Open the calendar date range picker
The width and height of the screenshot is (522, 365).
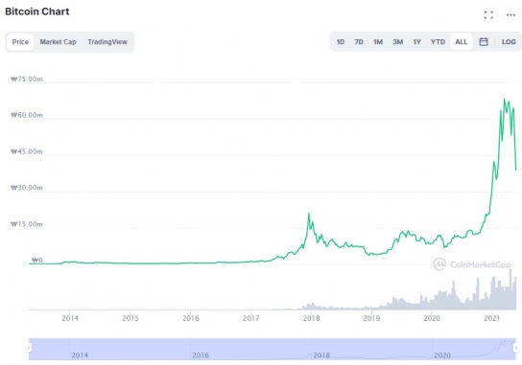click(x=484, y=42)
